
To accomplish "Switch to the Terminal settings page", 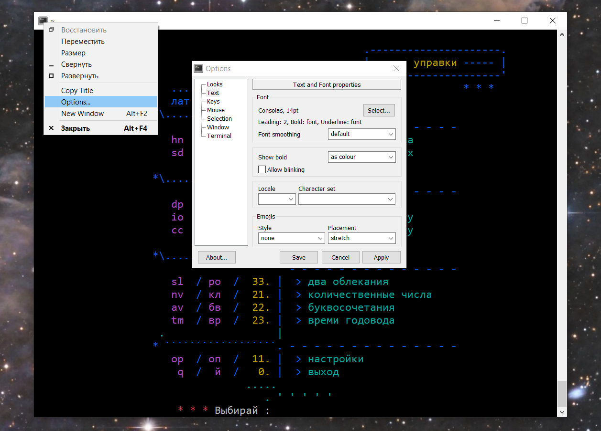I will (219, 136).
